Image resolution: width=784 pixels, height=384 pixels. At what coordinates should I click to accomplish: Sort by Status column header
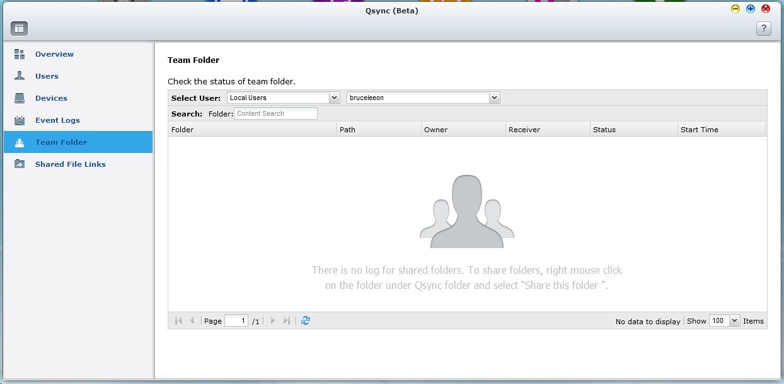point(633,130)
